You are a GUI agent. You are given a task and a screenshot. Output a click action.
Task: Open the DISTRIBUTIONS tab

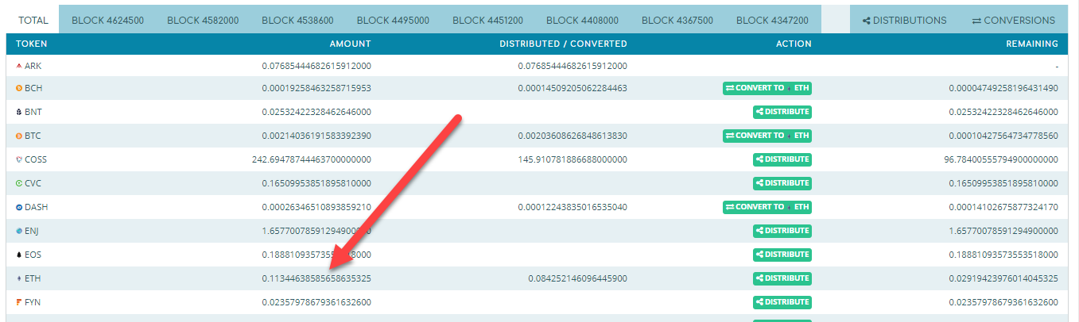(x=904, y=20)
